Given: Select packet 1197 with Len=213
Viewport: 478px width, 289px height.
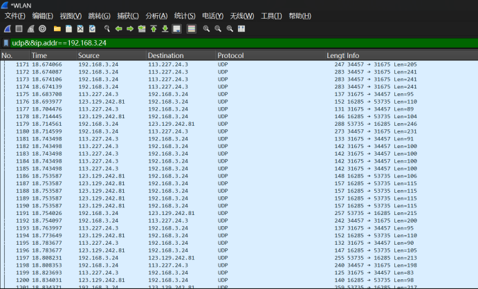Looking at the screenshot, I should tap(239, 258).
